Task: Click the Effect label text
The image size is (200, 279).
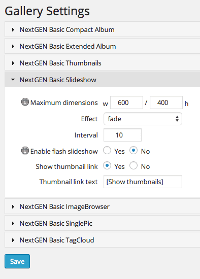Action: tap(89, 119)
